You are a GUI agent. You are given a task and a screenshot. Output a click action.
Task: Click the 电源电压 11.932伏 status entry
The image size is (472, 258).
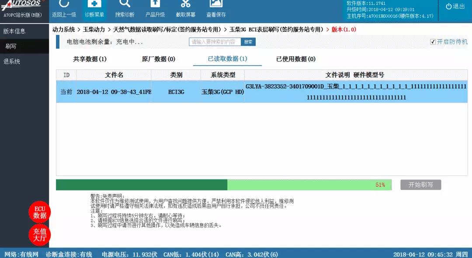[129, 255]
